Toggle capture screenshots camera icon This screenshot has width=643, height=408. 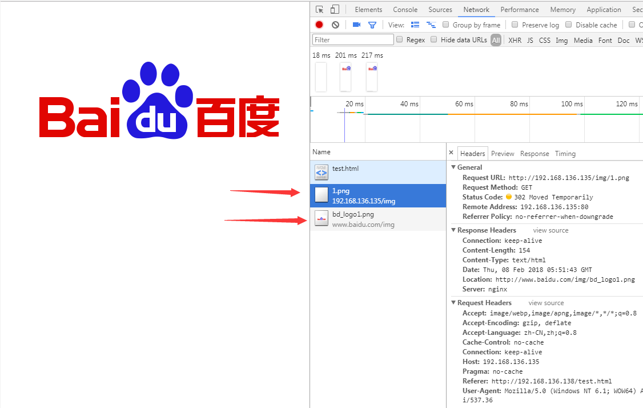pyautogui.click(x=356, y=25)
